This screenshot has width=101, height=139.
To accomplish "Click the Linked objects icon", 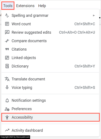I will 7,58.
